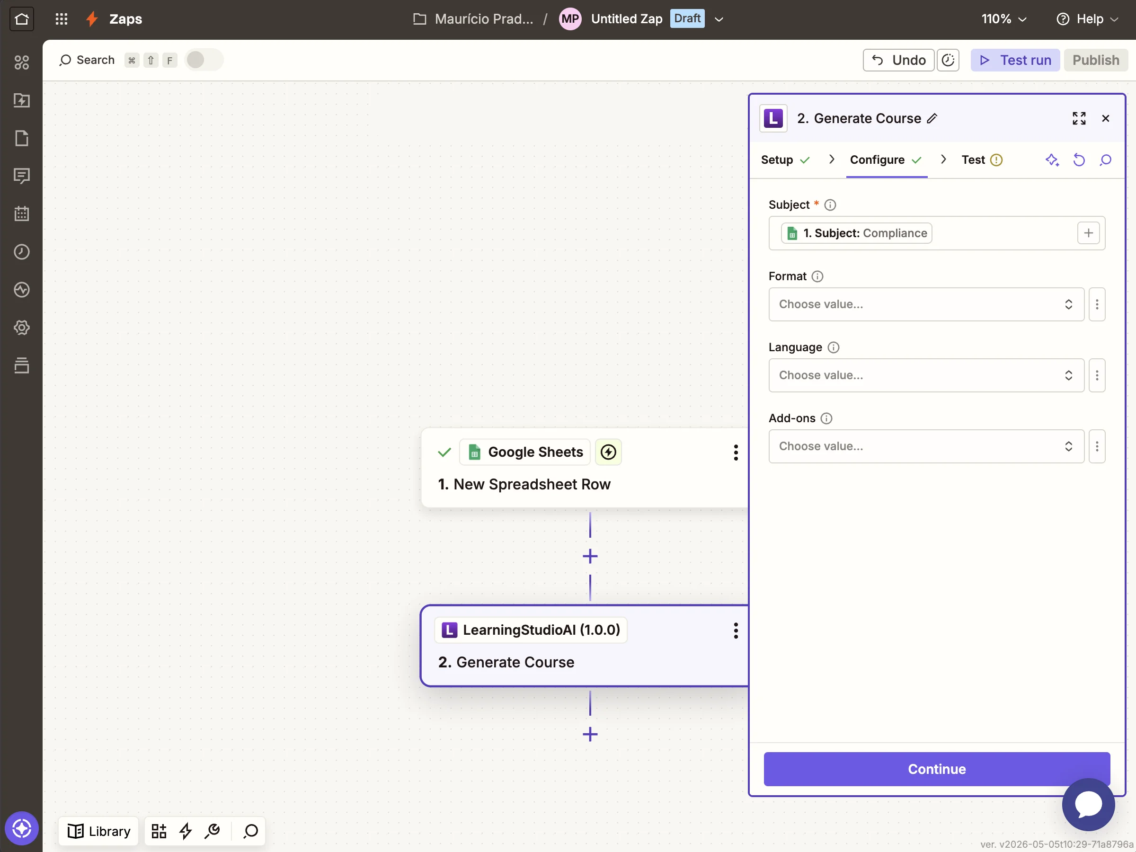
Task: Open info tooltip for Language field
Action: (833, 348)
